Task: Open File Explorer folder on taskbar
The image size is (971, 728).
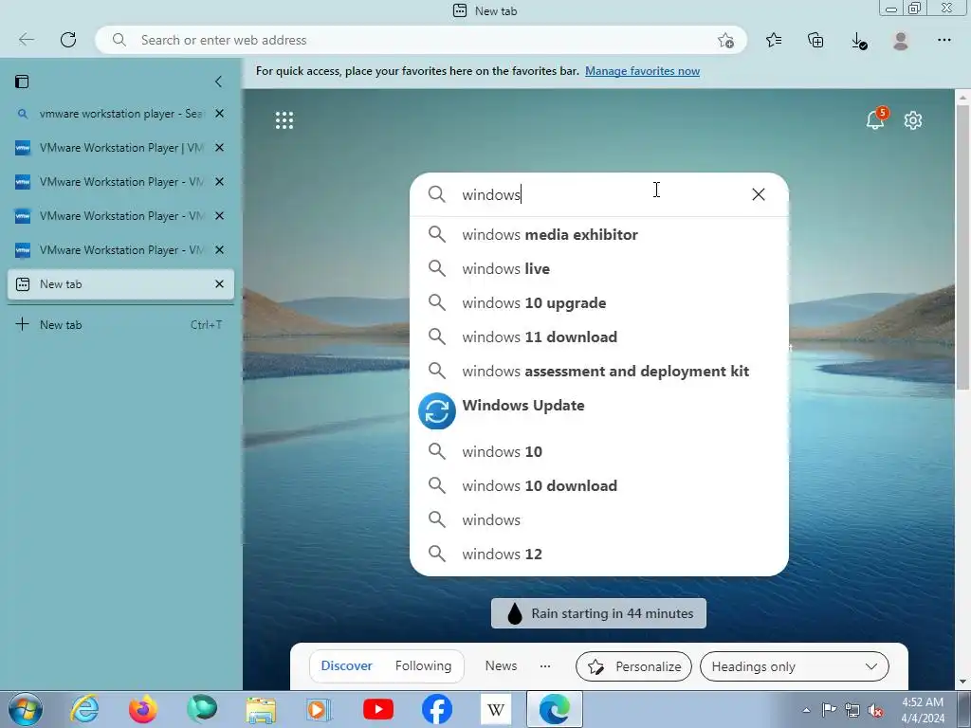Action: (261, 710)
